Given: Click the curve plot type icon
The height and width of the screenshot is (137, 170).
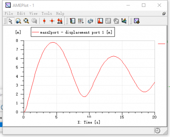Looking at the screenshot, I should tap(108, 21).
